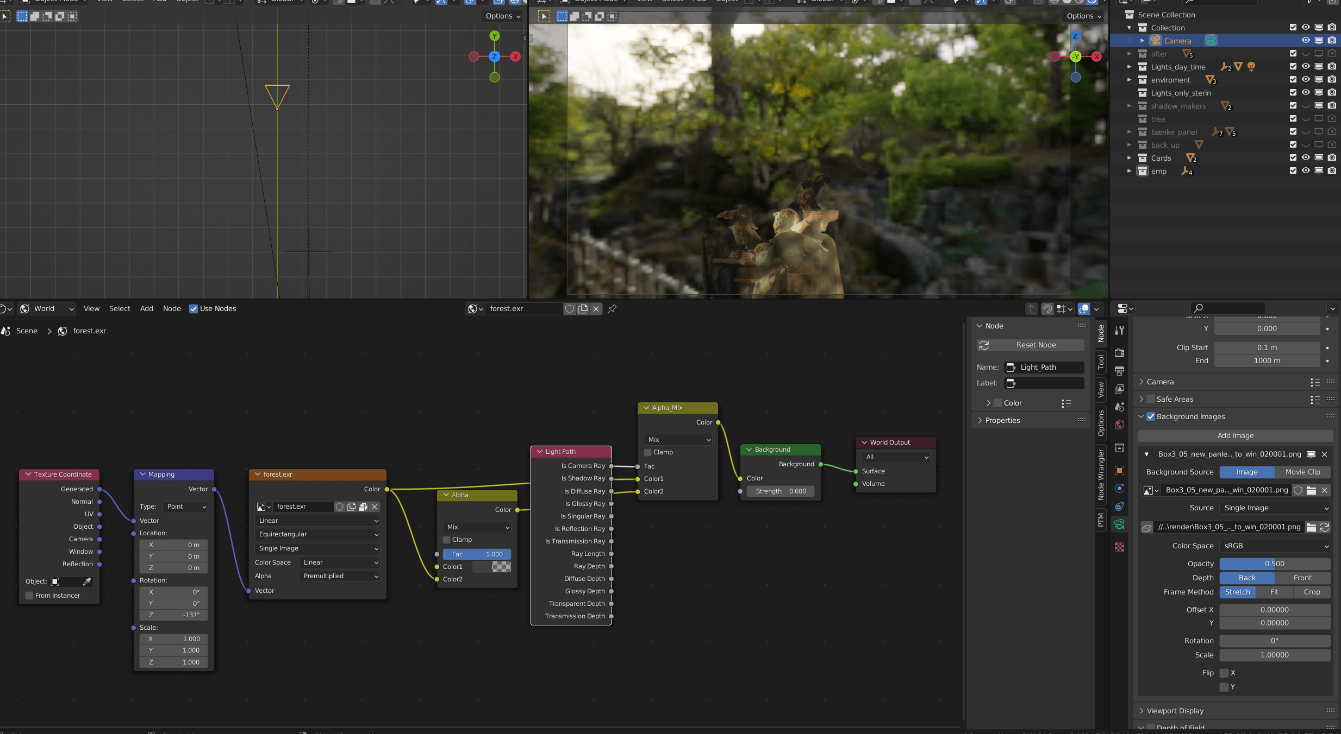Click the Strength slider in the Background node
The width and height of the screenshot is (1341, 734).
(780, 491)
